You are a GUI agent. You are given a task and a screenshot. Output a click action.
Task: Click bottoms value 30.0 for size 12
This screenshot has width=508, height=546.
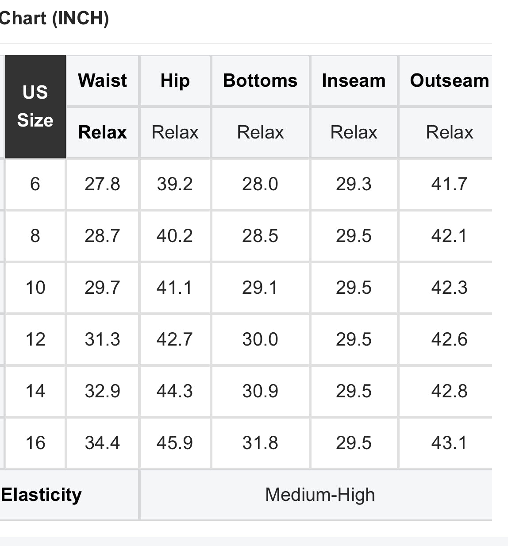click(260, 339)
